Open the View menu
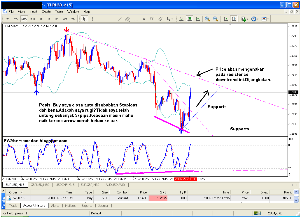 (x=22, y=12)
